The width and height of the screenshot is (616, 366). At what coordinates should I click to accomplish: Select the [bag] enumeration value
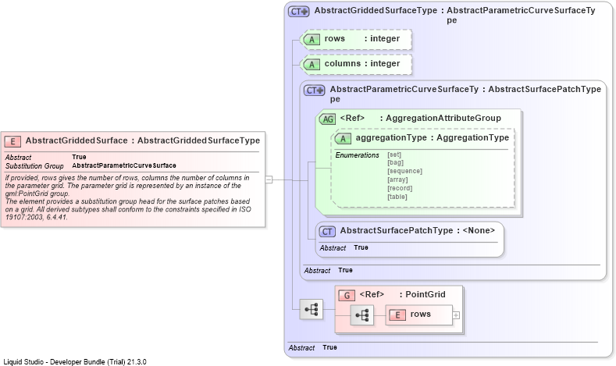(x=395, y=162)
